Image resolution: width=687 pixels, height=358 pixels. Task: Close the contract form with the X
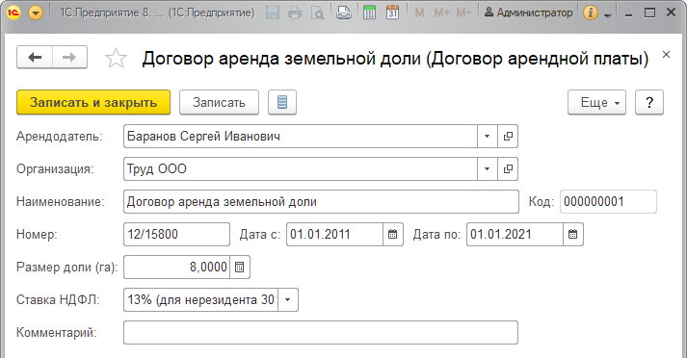coord(666,55)
